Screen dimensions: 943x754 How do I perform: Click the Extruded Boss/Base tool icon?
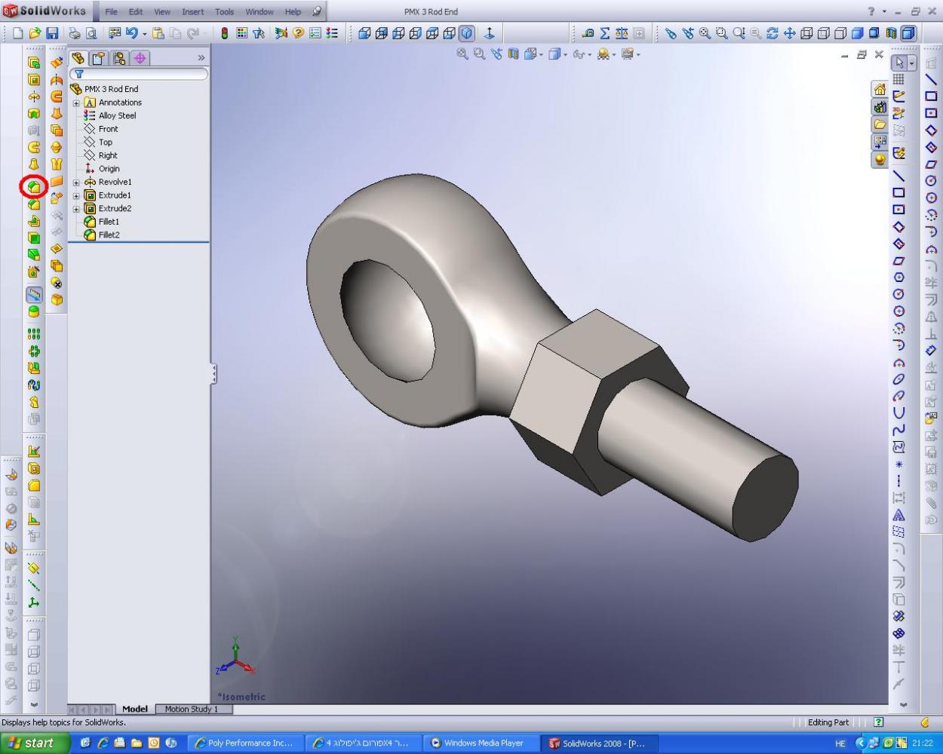(x=34, y=63)
